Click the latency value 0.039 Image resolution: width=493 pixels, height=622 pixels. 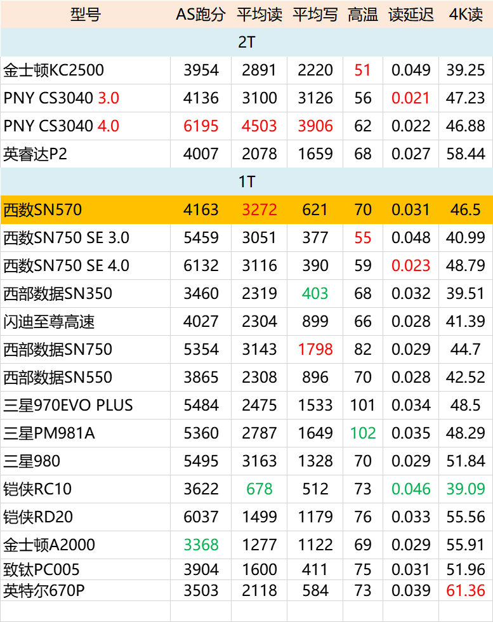point(411,590)
